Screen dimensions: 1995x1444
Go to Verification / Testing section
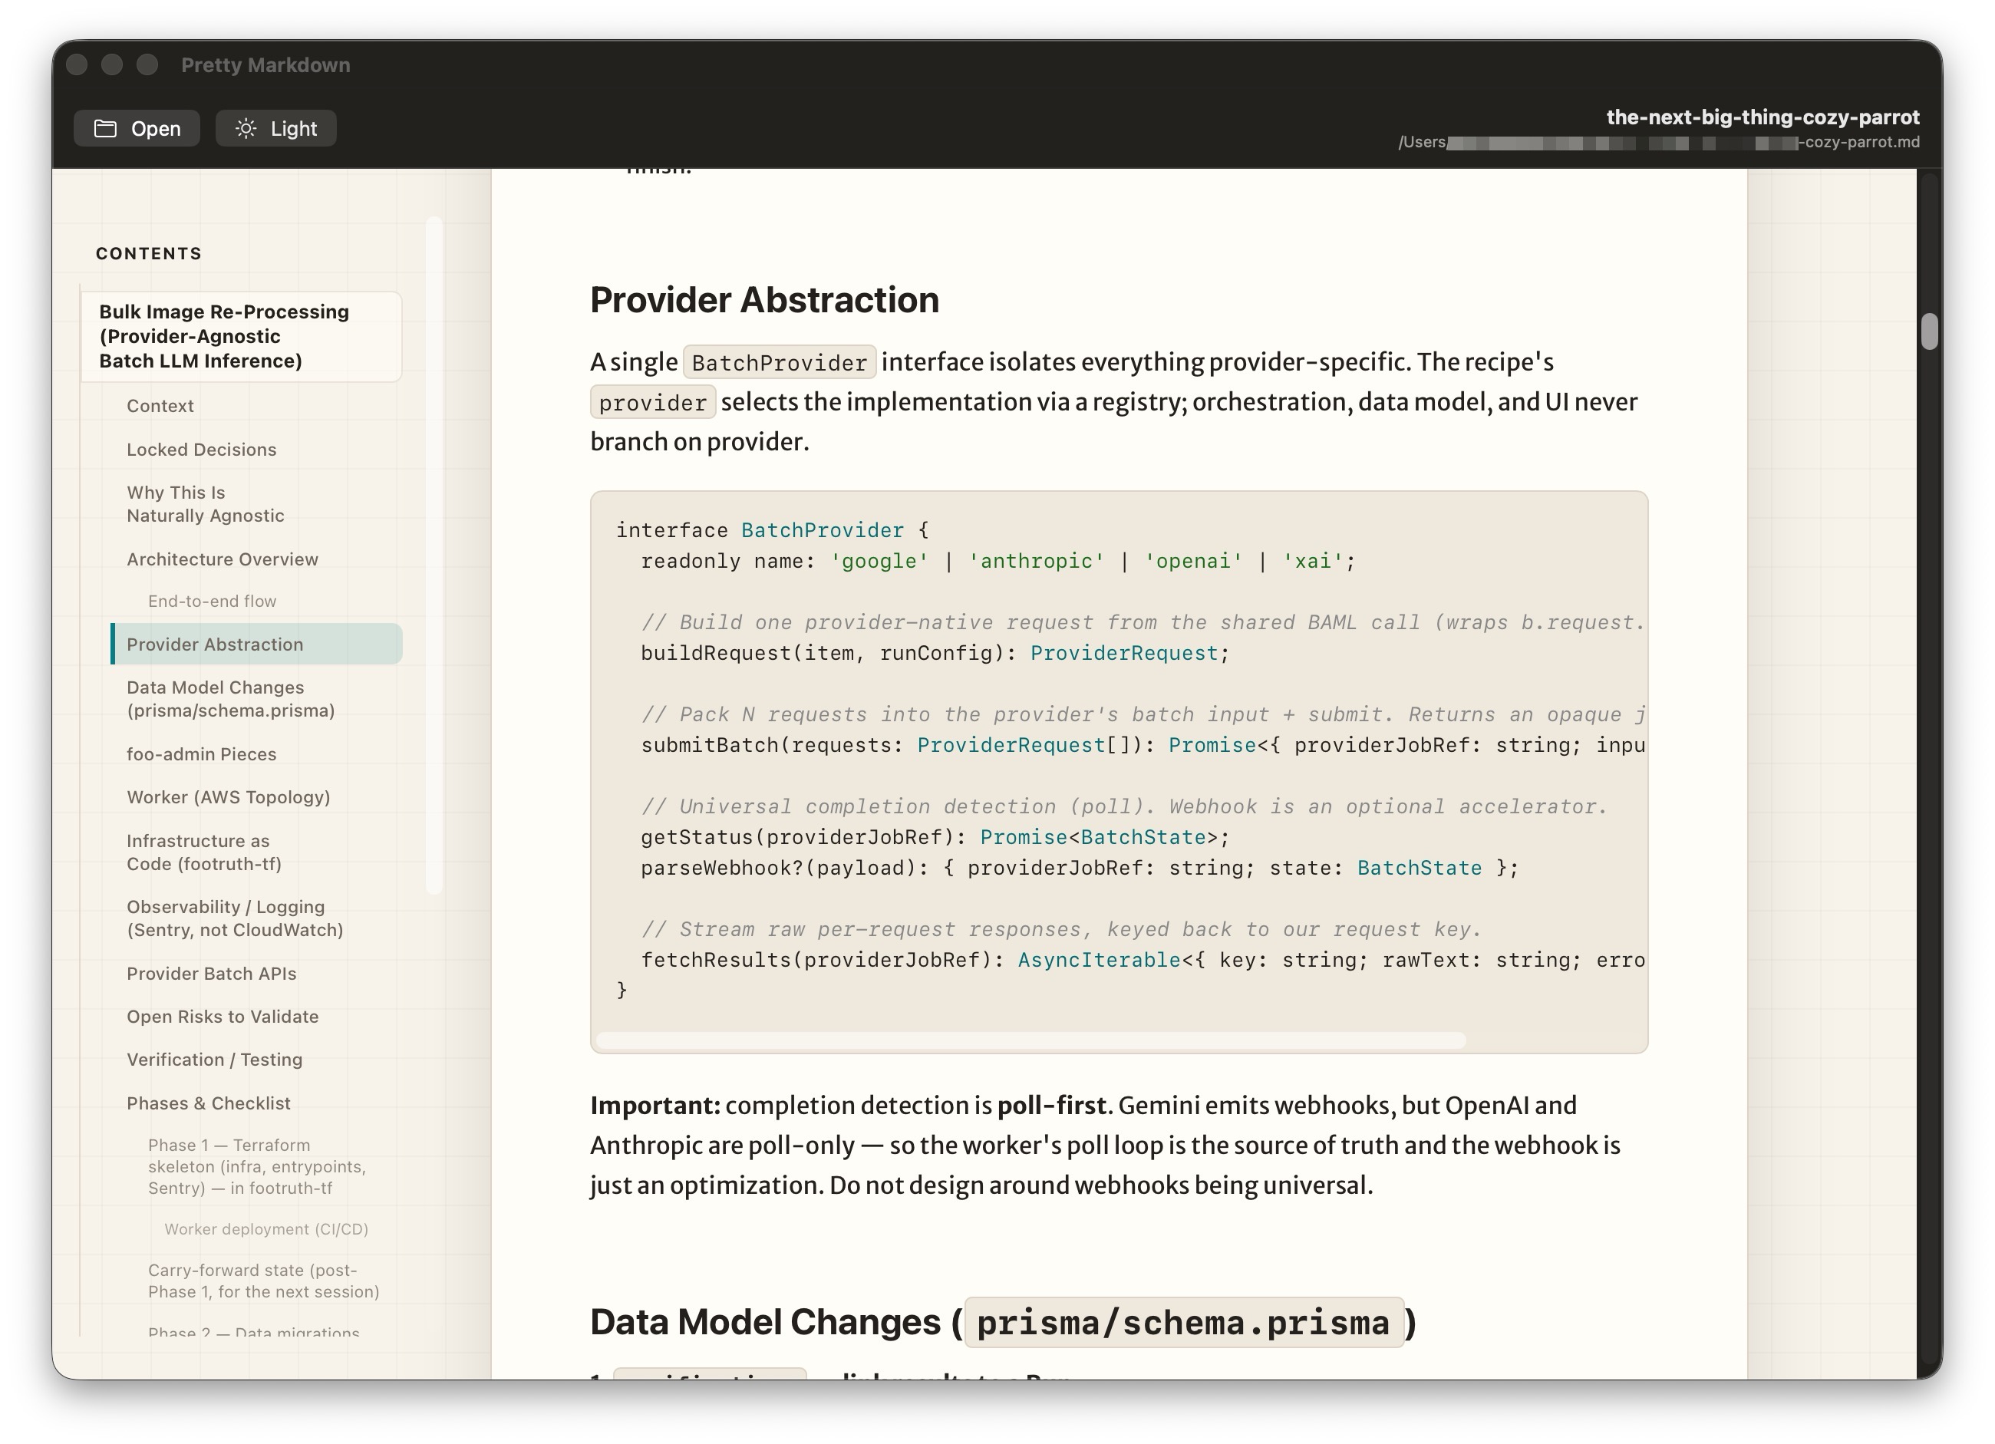point(215,1060)
